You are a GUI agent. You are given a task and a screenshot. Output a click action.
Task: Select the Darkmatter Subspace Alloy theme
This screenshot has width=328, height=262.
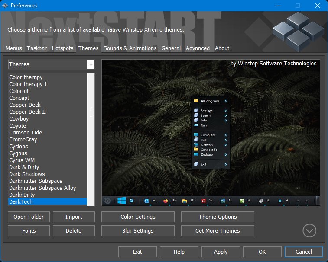pyautogui.click(x=48, y=188)
